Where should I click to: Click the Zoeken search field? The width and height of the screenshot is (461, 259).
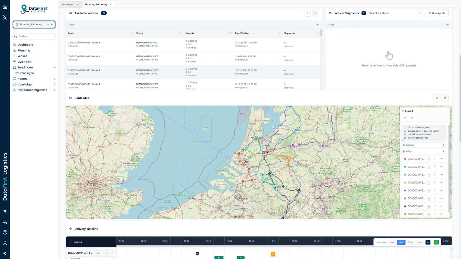tap(34, 37)
